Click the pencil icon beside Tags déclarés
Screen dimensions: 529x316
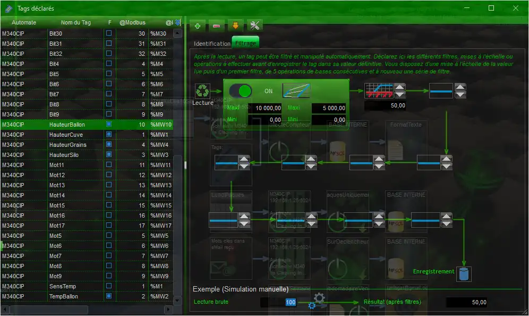[9, 9]
